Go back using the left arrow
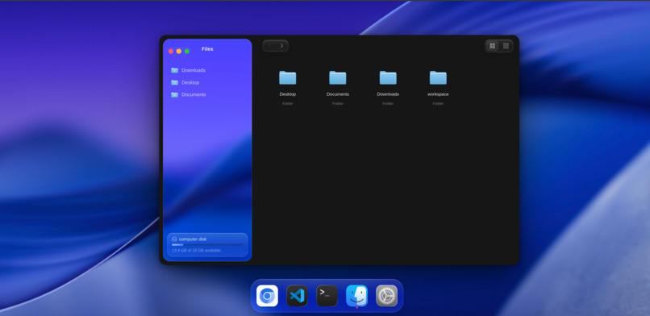 tap(269, 46)
